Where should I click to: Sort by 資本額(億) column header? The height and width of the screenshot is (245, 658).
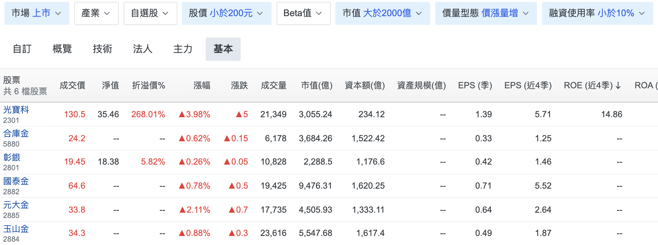pos(365,86)
